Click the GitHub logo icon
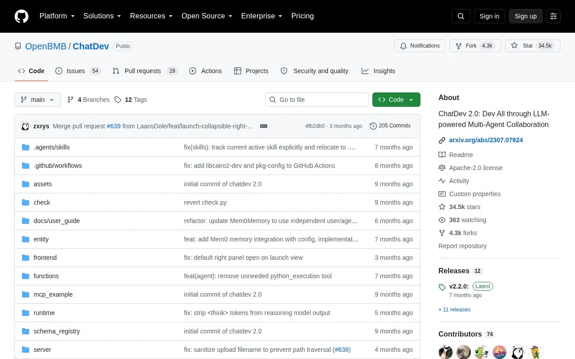575x359 pixels. pyautogui.click(x=22, y=16)
